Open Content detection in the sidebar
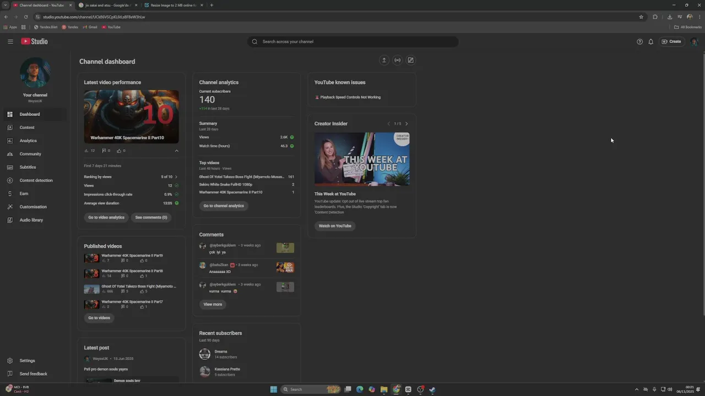 [34, 180]
